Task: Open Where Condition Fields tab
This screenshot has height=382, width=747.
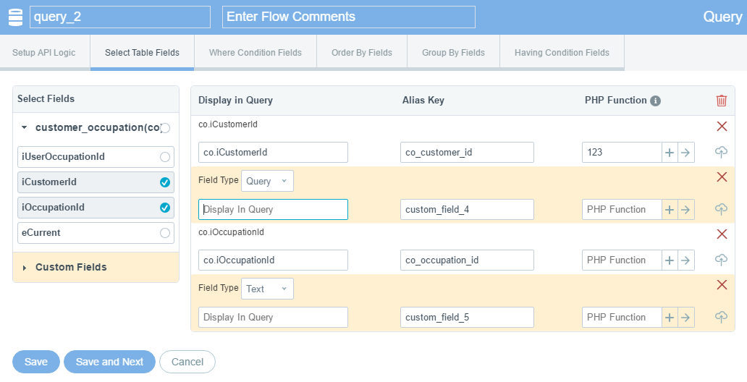Action: tap(256, 52)
